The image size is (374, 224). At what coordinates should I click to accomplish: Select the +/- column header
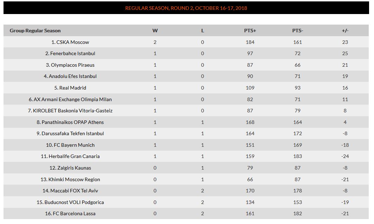click(x=345, y=31)
